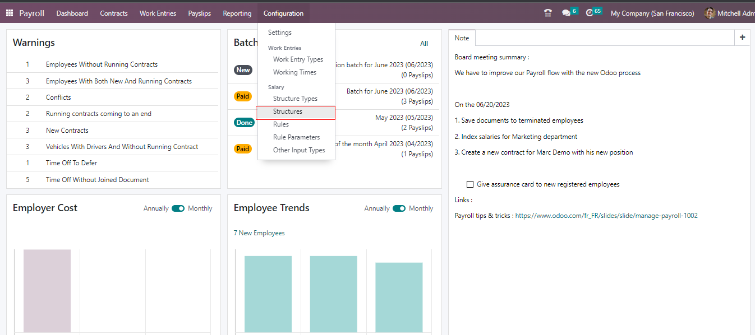
Task: Add a new note with plus icon
Action: (x=742, y=38)
